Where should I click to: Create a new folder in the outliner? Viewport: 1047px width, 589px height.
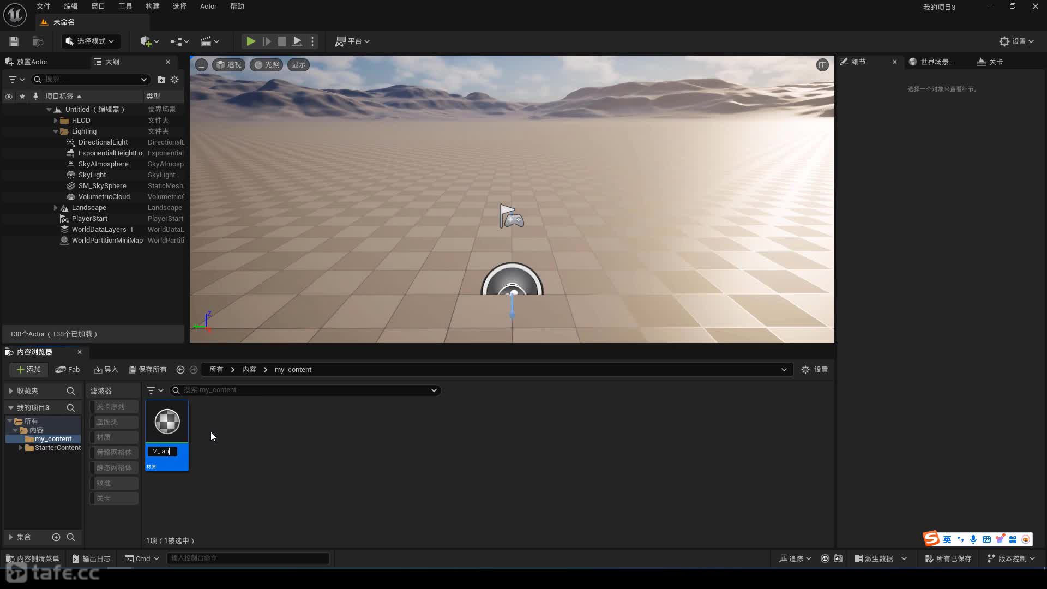click(161, 80)
